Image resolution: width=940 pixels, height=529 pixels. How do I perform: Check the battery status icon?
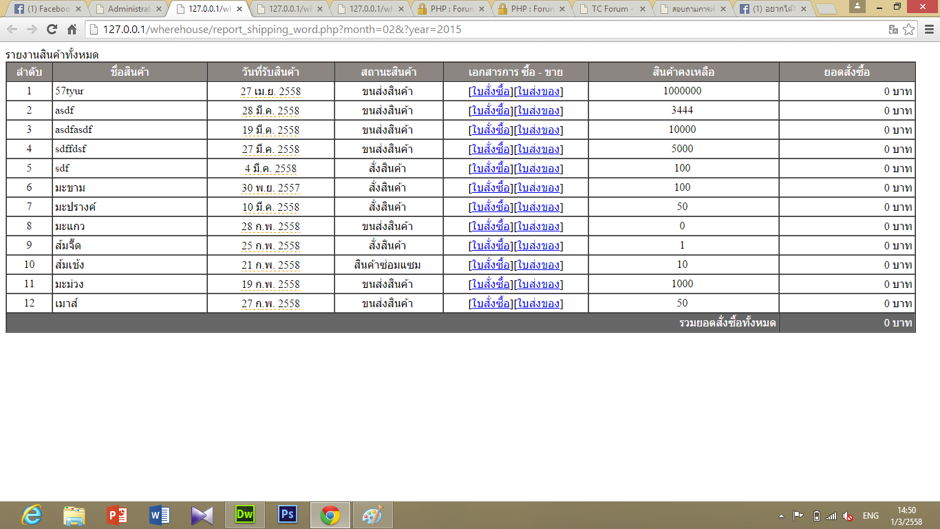817,516
